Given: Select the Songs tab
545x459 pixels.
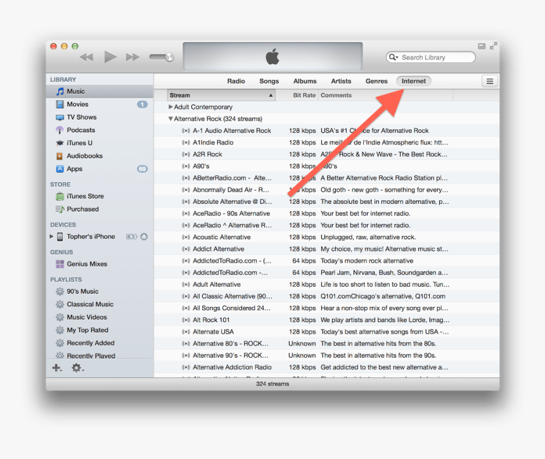Looking at the screenshot, I should tap(269, 81).
